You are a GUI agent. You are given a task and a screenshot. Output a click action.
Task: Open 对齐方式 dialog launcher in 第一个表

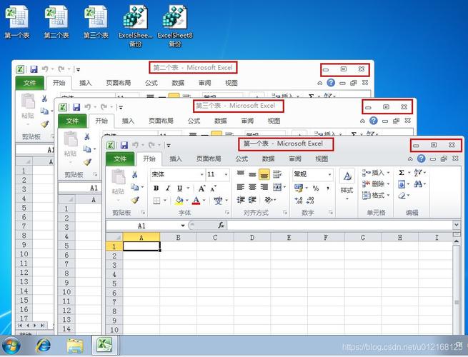(285, 213)
